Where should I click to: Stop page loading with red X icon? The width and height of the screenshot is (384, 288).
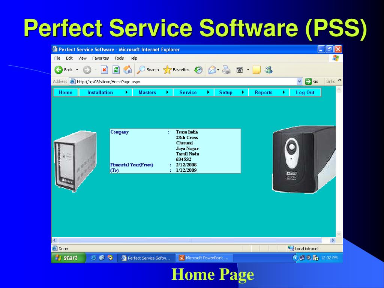[x=104, y=70]
